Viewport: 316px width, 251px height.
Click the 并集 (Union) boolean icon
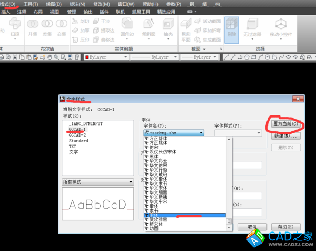click(33, 26)
